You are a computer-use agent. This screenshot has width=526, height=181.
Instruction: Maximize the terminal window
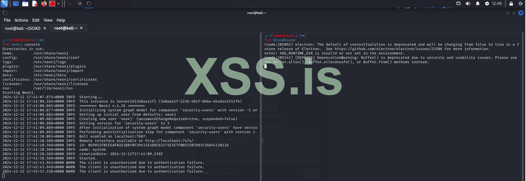point(514,13)
